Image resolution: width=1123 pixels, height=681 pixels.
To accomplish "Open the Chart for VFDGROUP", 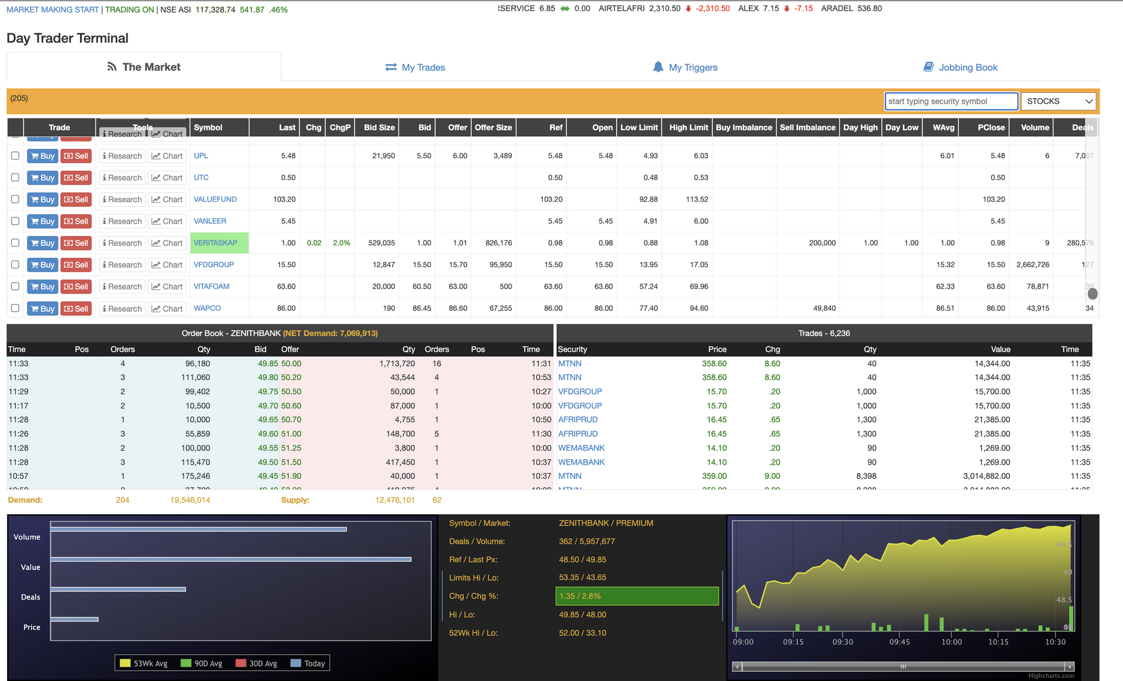I will 167,265.
